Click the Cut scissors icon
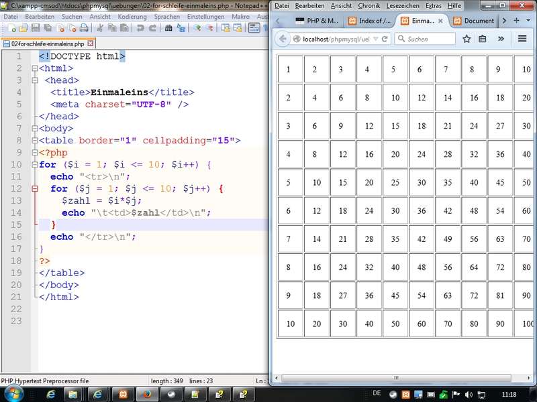The image size is (537, 402). pos(99,28)
